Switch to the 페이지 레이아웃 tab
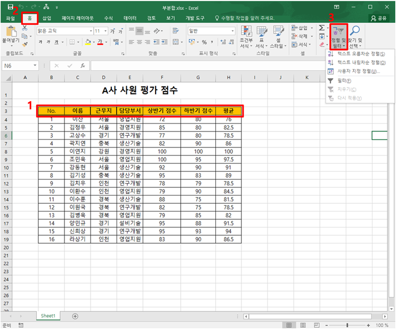This screenshot has height=330, width=397. pyautogui.click(x=77, y=18)
